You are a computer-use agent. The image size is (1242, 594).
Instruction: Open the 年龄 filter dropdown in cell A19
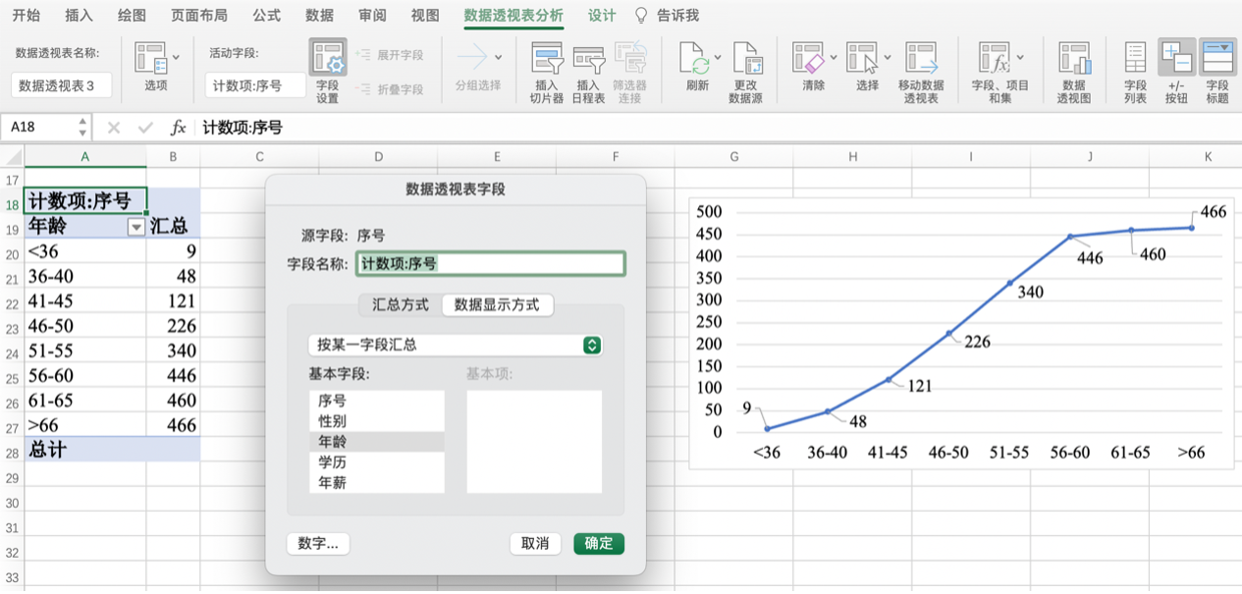(x=135, y=227)
